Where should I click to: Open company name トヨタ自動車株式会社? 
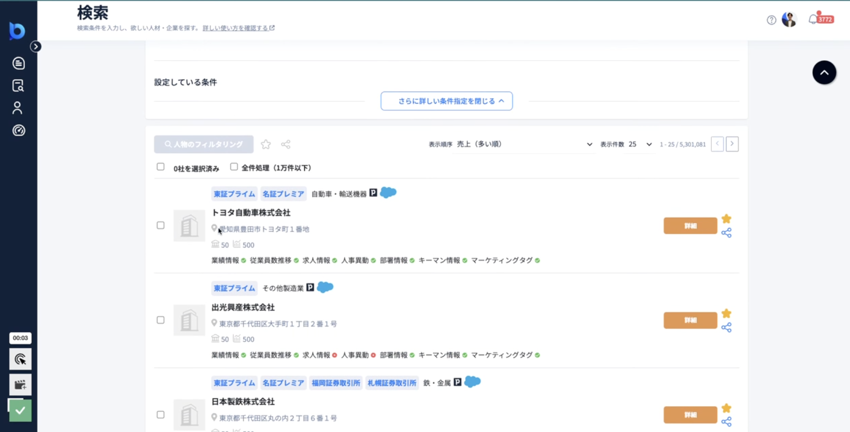tap(251, 213)
